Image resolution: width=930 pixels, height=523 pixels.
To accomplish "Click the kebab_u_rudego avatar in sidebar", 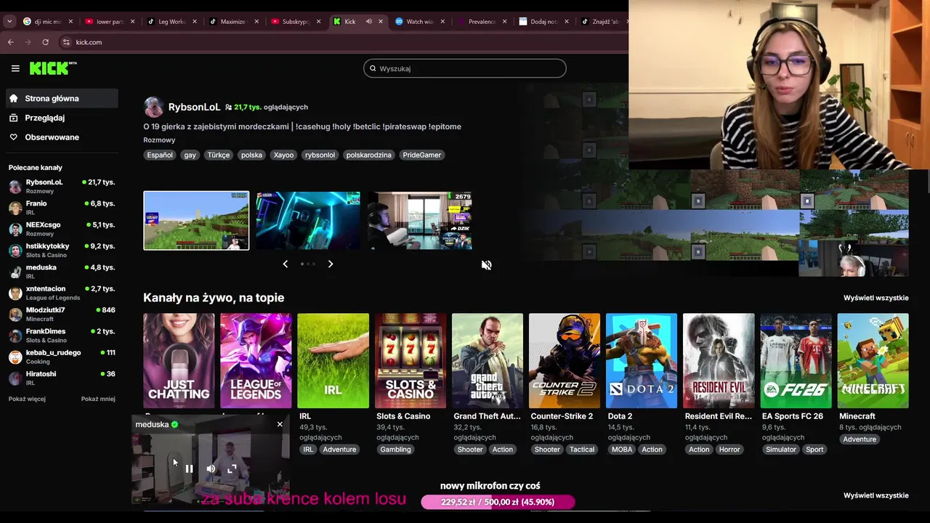I will [x=15, y=357].
